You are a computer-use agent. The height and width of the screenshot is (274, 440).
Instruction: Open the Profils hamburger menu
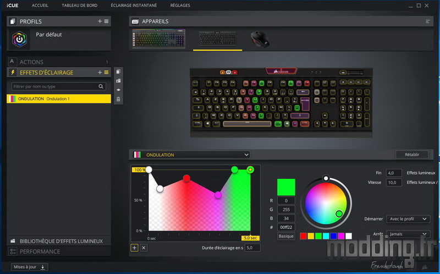coord(106,21)
